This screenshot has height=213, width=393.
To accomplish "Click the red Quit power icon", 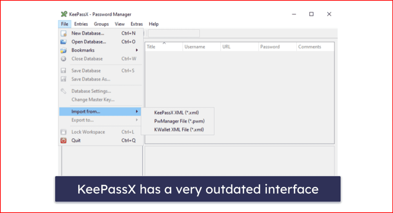I will click(x=63, y=140).
